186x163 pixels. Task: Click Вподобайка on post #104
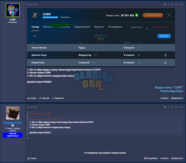[x=151, y=158]
